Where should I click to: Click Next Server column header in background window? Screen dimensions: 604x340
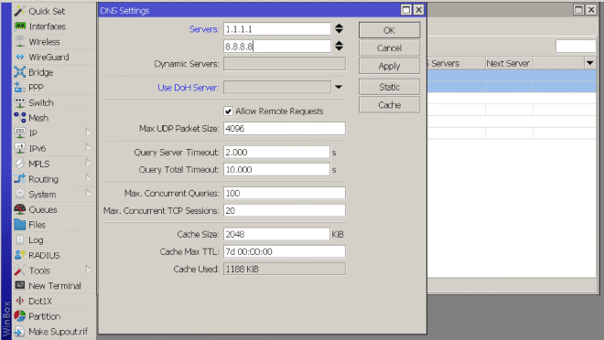click(x=509, y=63)
